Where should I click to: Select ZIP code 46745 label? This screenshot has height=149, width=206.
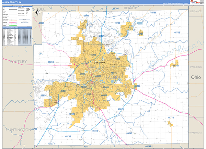(129, 133)
